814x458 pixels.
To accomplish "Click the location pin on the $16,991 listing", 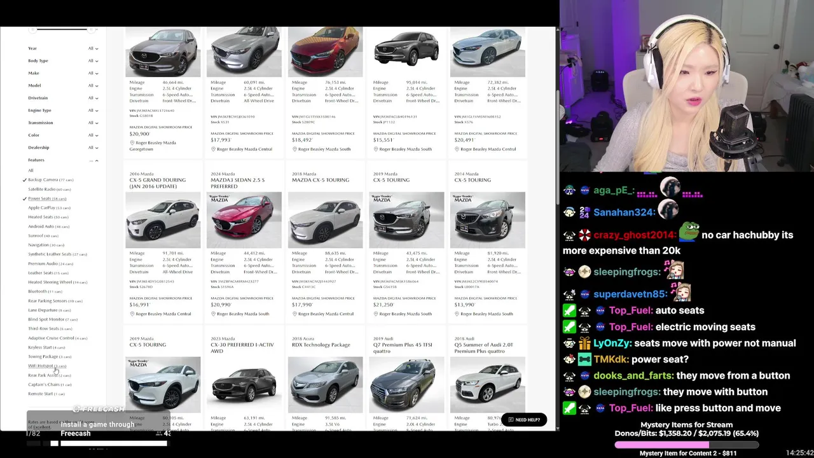I will (x=132, y=314).
